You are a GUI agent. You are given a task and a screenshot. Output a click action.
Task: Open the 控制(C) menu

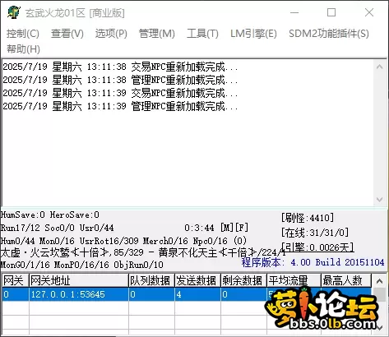(x=23, y=34)
